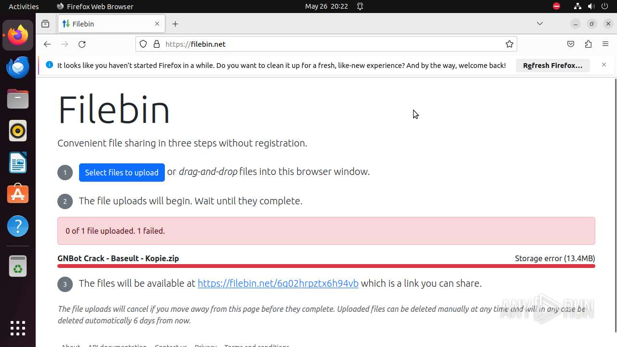Click the page vertical scrollbar
The image size is (617, 347).
(x=615, y=205)
